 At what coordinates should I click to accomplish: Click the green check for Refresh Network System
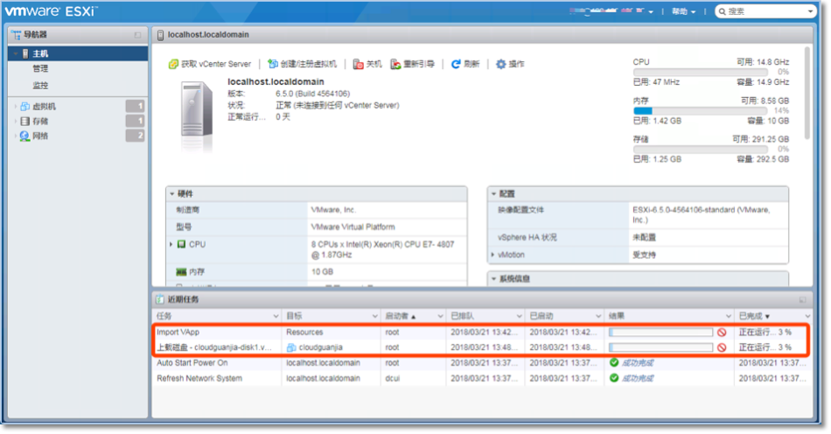(x=614, y=378)
